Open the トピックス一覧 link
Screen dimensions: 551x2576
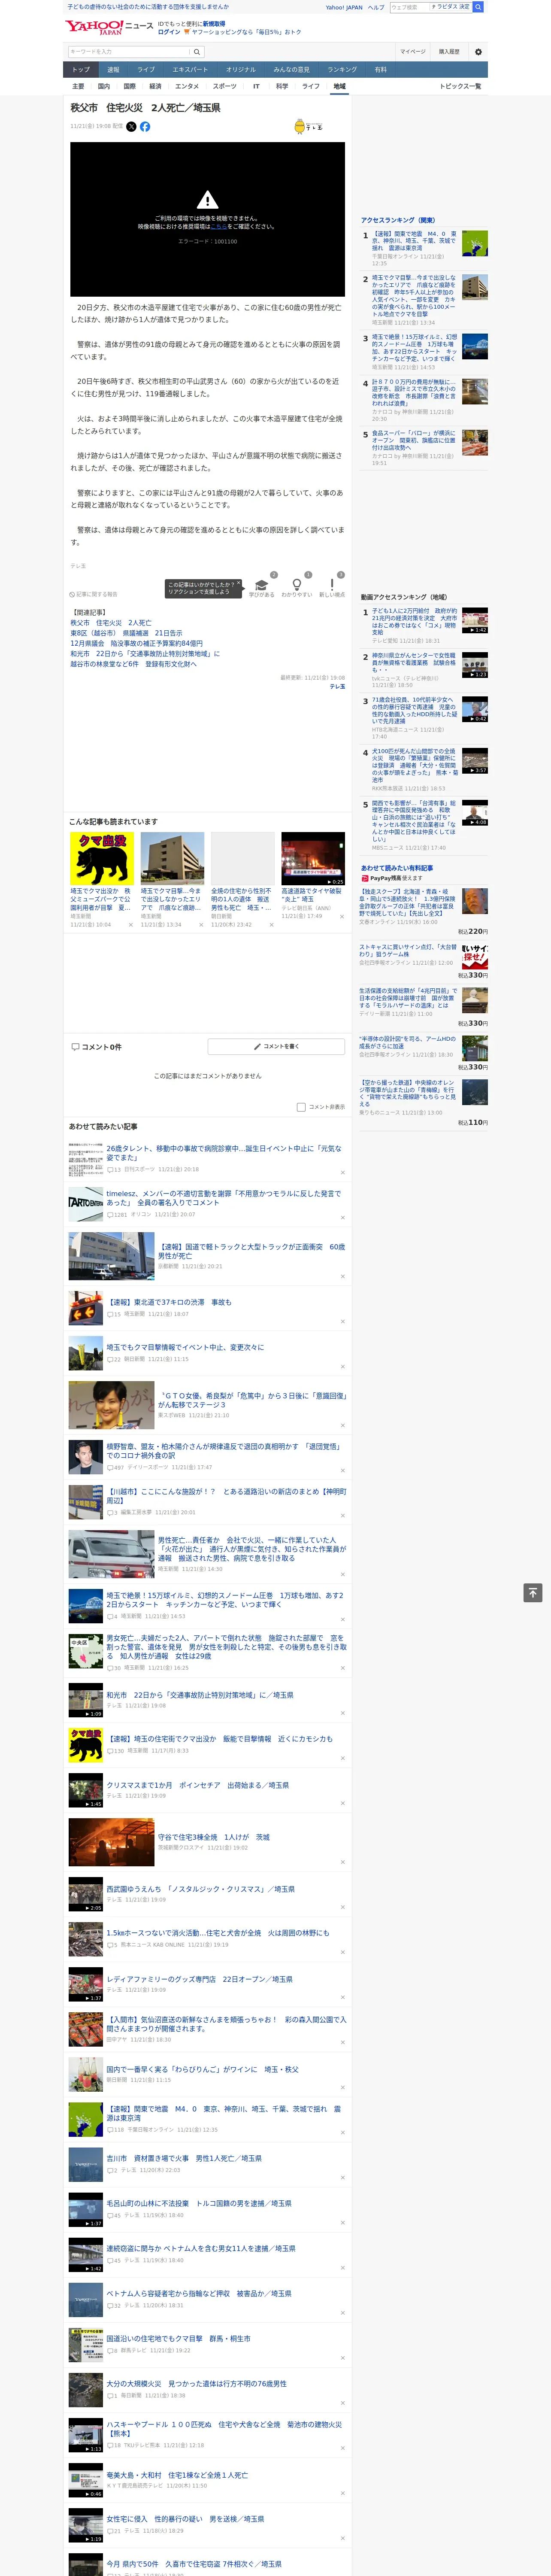tap(460, 86)
